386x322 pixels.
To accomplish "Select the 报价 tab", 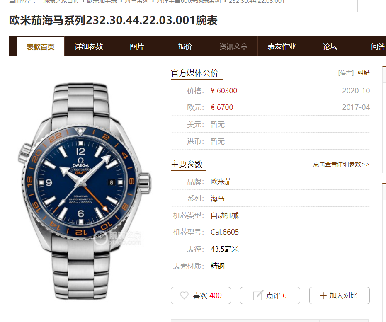I will [185, 46].
